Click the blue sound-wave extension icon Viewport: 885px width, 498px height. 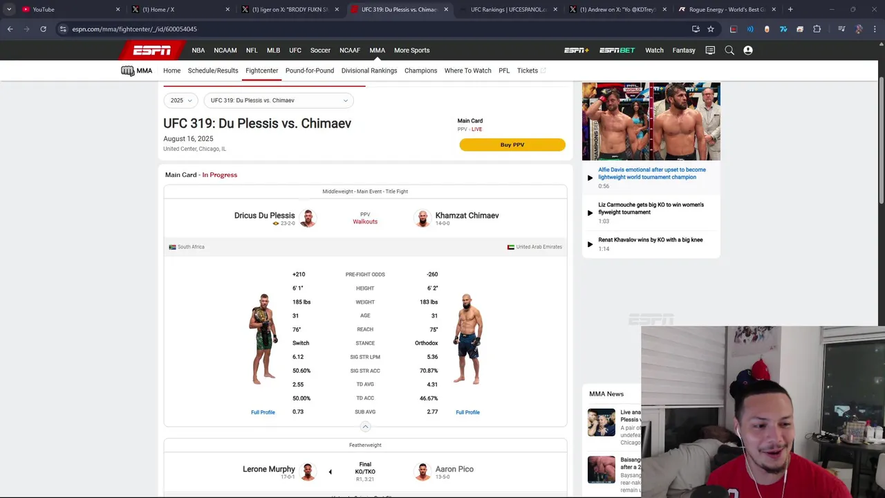pos(750,29)
